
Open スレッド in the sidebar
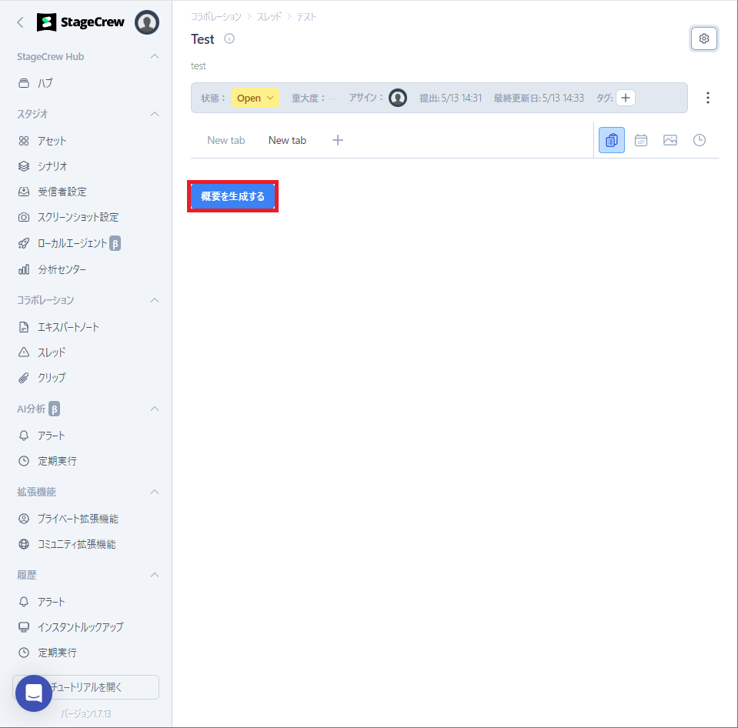pos(52,352)
